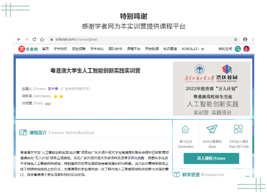Bookmark page with star icon
The width and height of the screenshot is (267, 193).
point(236,39)
